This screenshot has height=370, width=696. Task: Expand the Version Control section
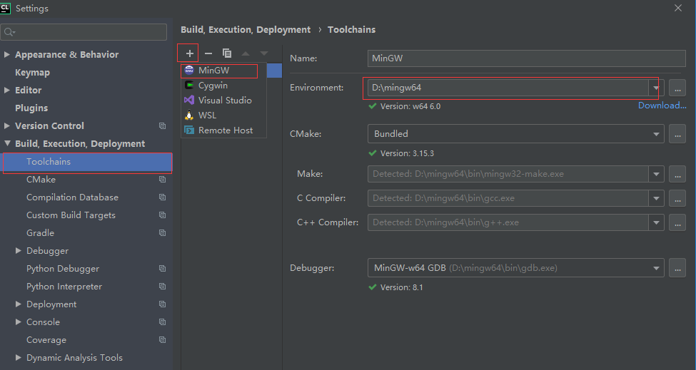6,126
